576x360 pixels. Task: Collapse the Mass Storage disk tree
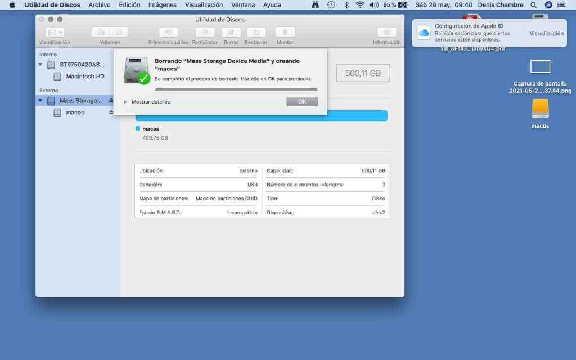[40, 101]
